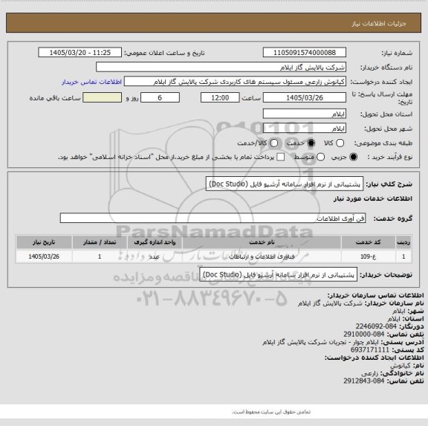This screenshot has height=426, width=428.
Task: Click the توضیحات خریدار Doc Studio field
Action: pyautogui.click(x=278, y=274)
